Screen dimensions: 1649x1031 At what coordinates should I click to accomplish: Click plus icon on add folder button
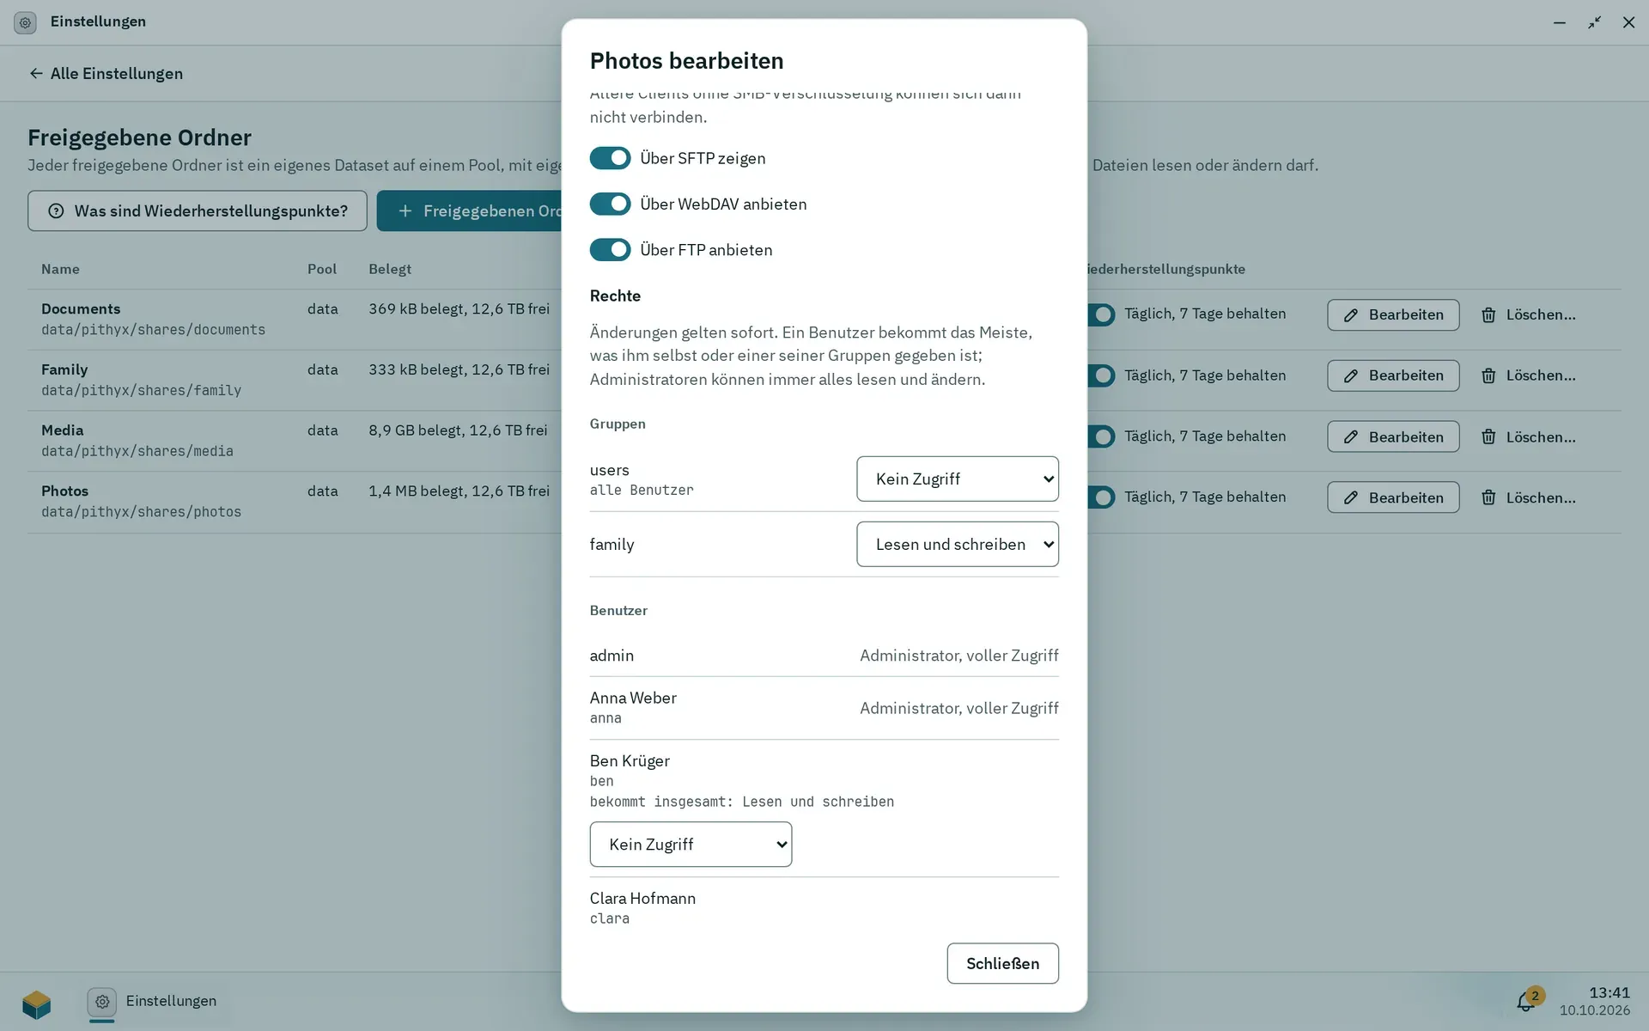[405, 211]
